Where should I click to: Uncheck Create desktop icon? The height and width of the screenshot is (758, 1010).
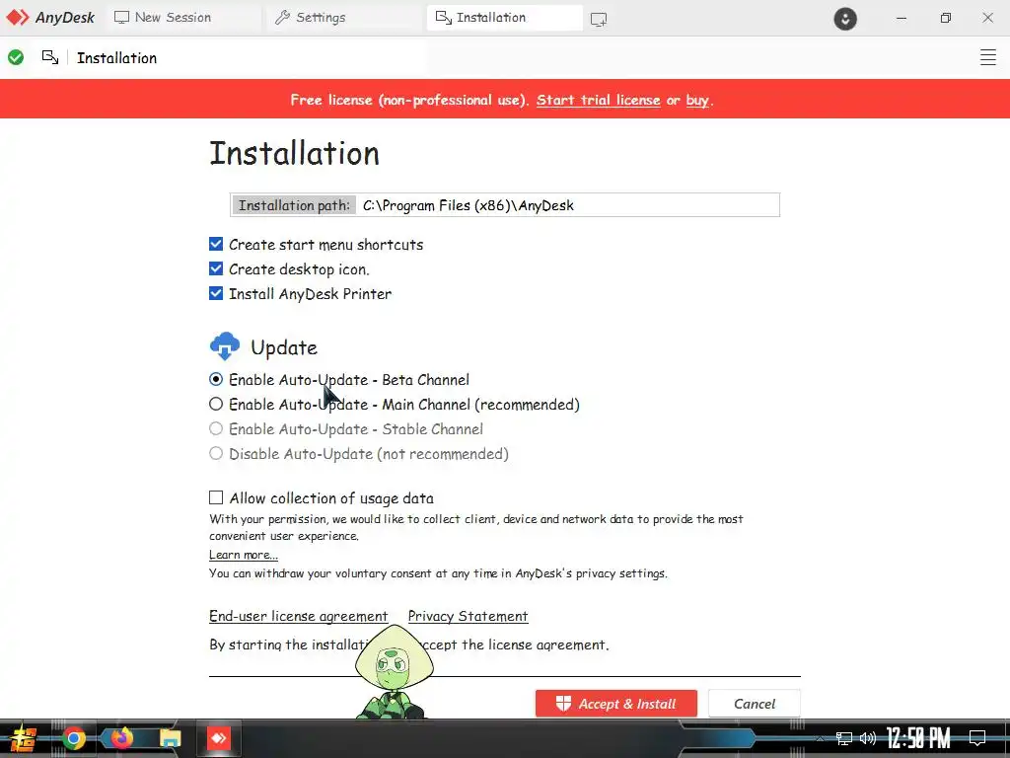(216, 268)
